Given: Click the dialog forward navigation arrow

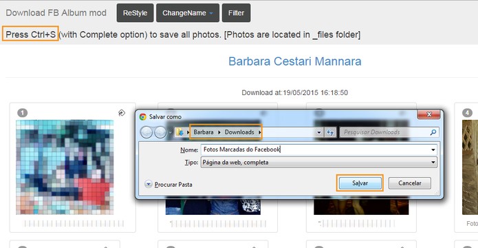Looking at the screenshot, I should [x=160, y=132].
